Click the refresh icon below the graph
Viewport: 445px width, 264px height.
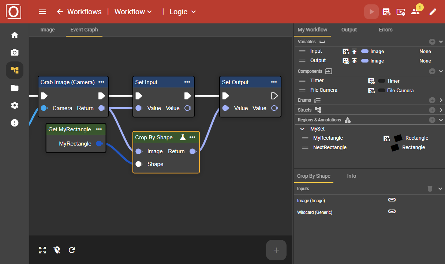(72, 250)
